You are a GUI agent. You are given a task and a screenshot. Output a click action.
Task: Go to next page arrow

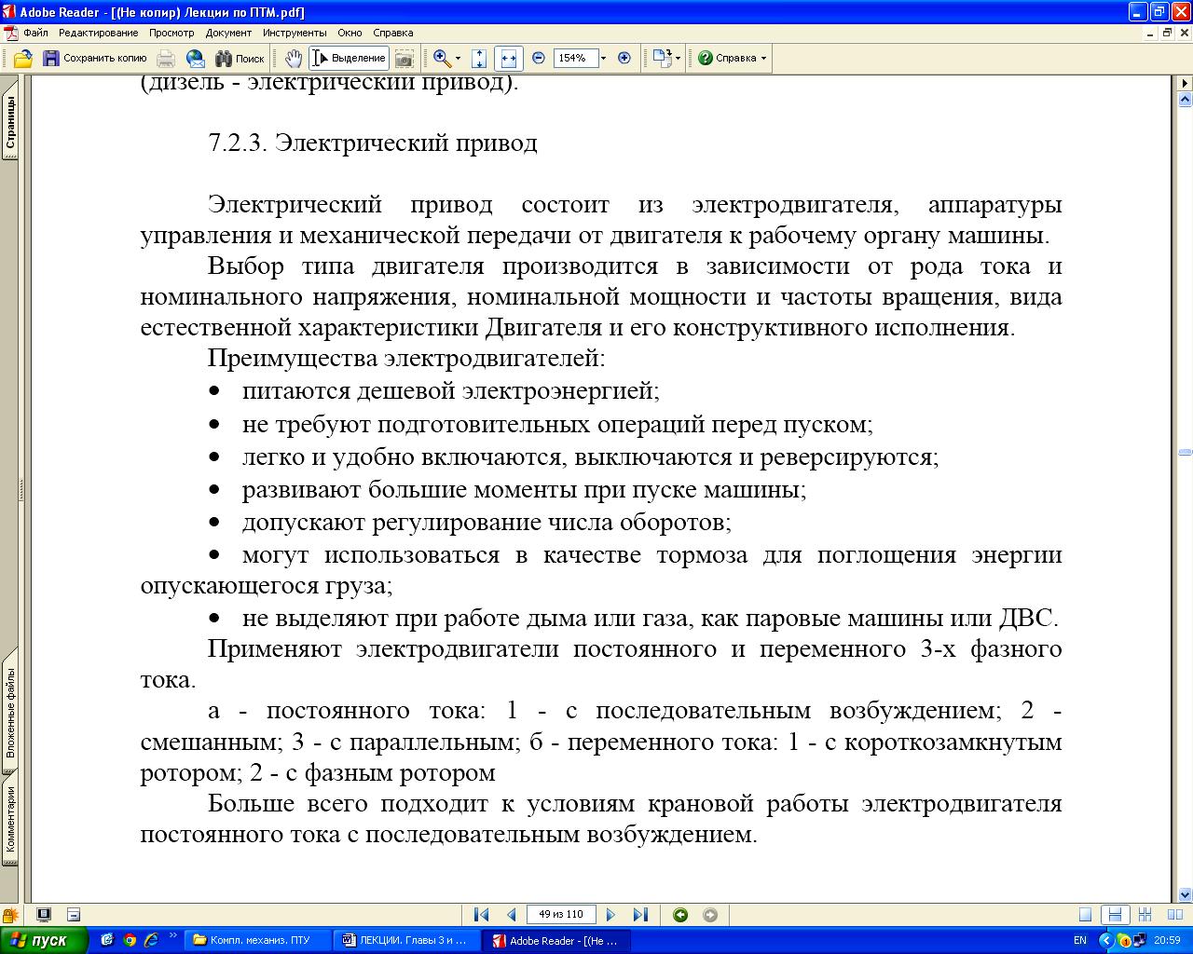(x=610, y=915)
